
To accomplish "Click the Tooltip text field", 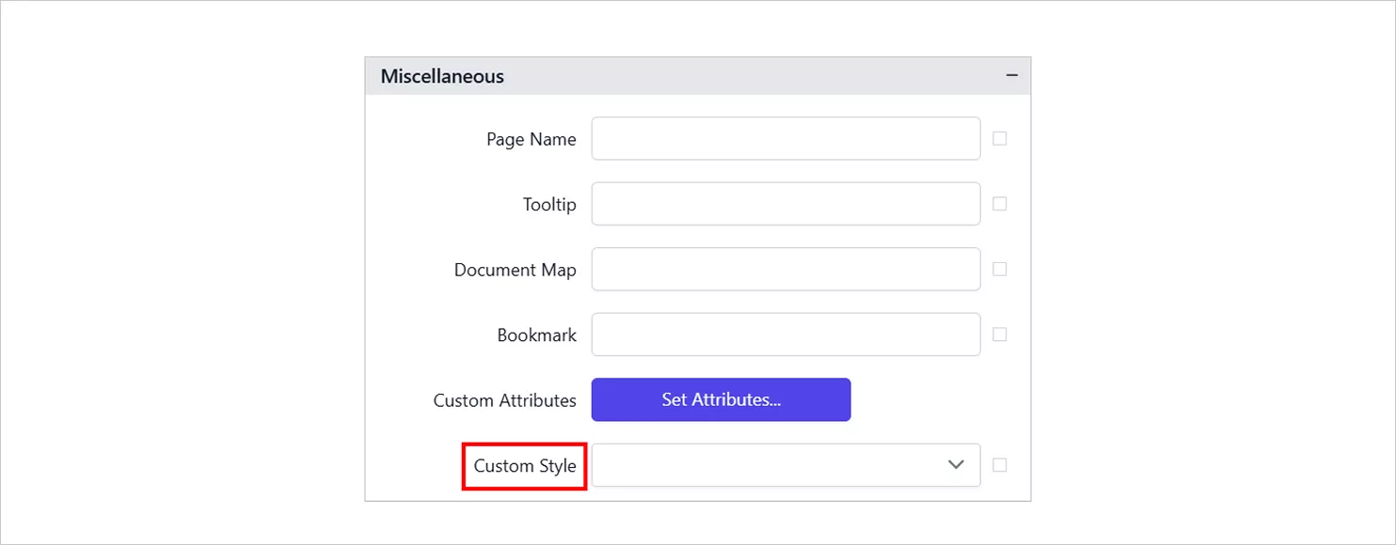I will [785, 204].
